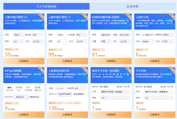
Task: Open AIPage基础版 card title
Action: [x=13, y=71]
